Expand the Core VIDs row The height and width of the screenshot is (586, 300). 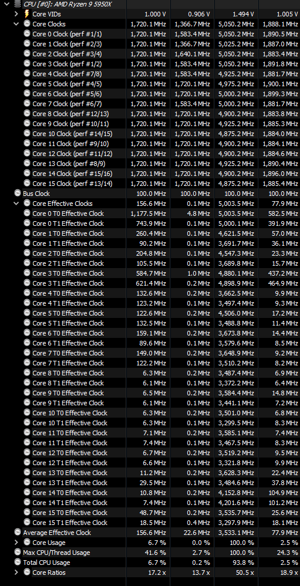tap(16, 14)
